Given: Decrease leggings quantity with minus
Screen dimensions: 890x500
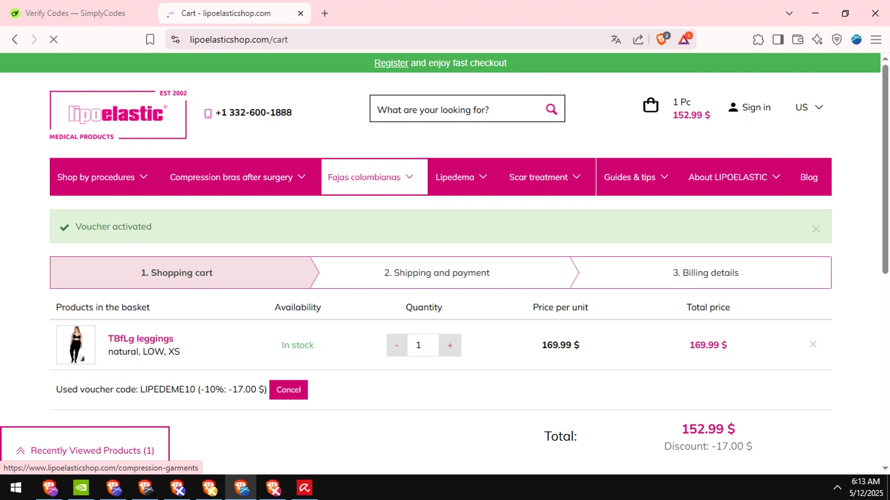Looking at the screenshot, I should [397, 345].
